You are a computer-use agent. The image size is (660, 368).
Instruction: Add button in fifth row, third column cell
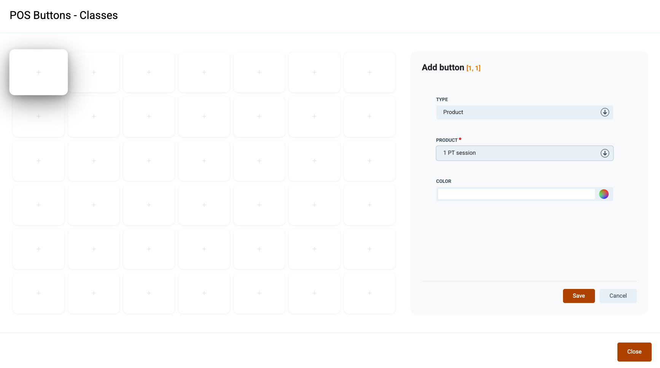coord(149,249)
